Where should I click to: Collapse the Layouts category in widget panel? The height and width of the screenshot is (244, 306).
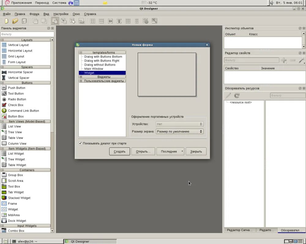click(x=2, y=40)
